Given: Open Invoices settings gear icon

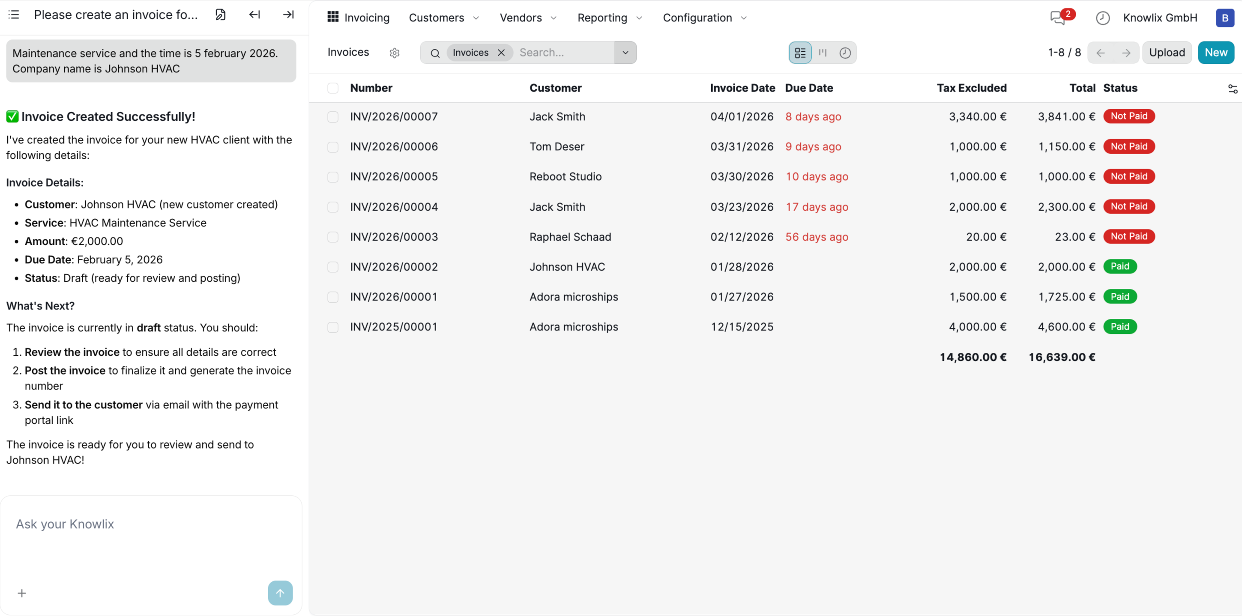Looking at the screenshot, I should (x=395, y=53).
